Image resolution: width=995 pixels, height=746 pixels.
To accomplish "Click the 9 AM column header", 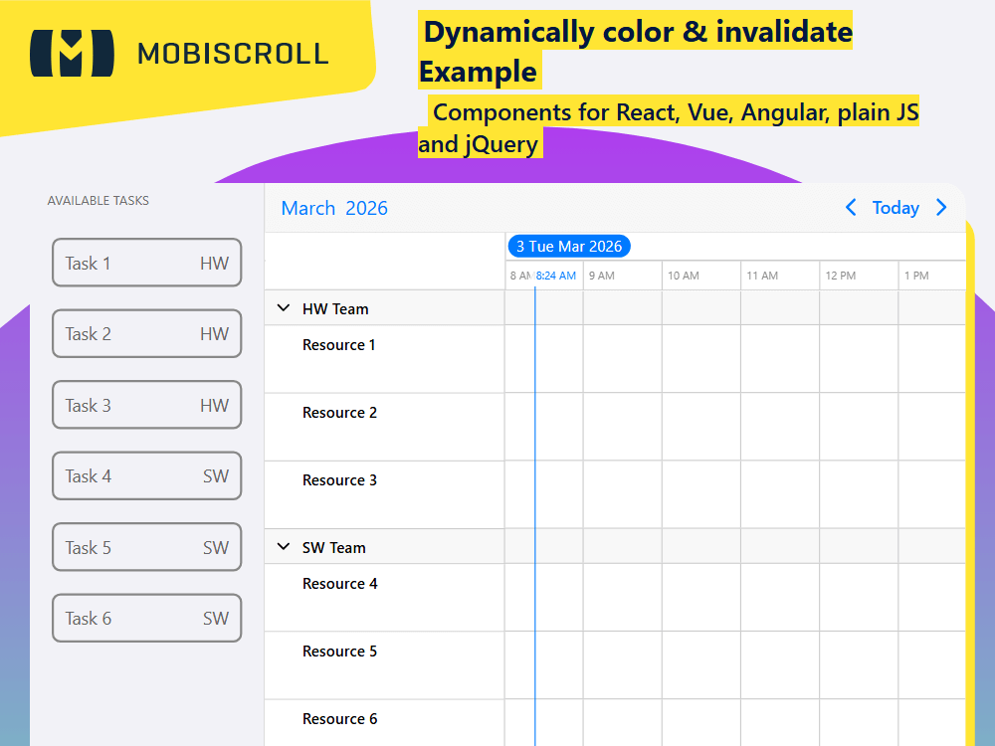I will pos(600,276).
